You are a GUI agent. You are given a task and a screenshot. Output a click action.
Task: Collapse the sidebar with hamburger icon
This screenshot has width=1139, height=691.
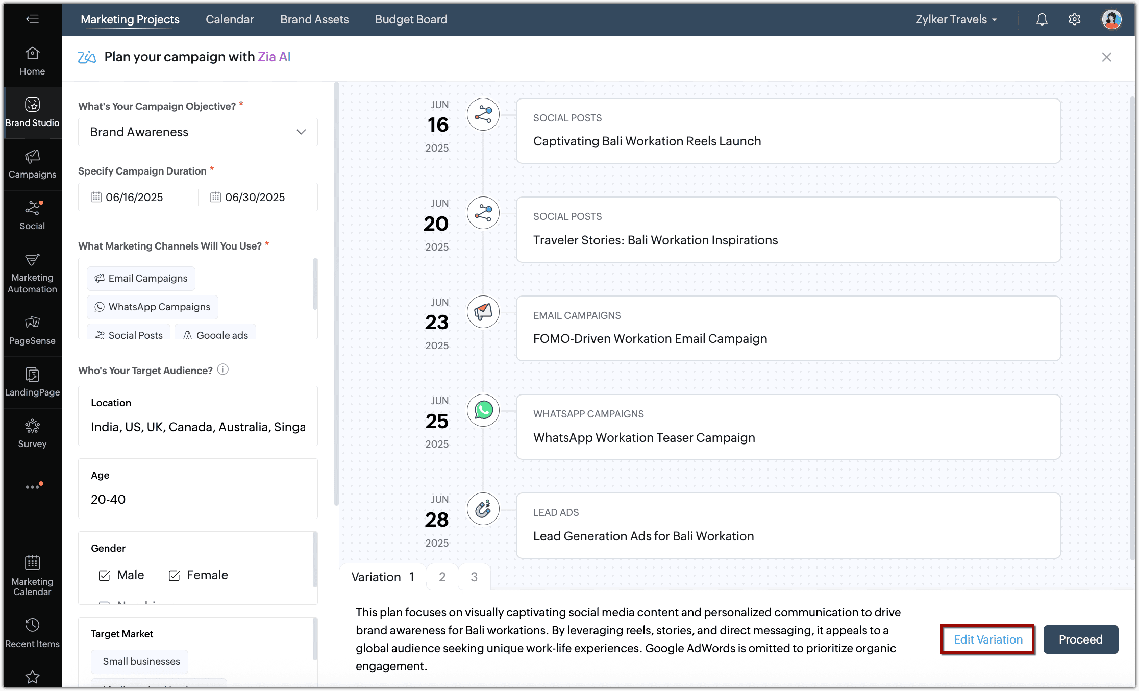click(32, 19)
